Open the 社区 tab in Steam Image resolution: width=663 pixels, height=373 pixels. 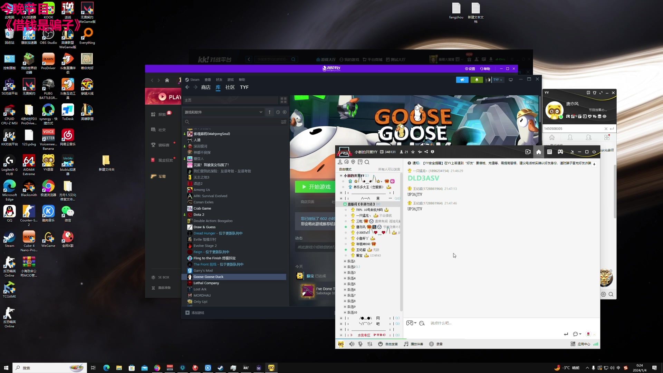pyautogui.click(x=230, y=87)
